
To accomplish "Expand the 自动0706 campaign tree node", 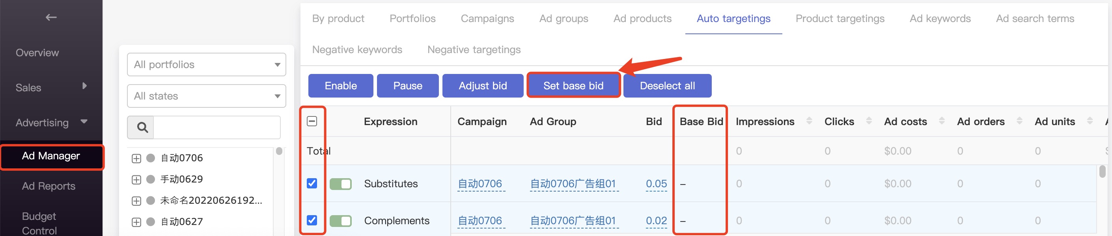I will pyautogui.click(x=136, y=159).
